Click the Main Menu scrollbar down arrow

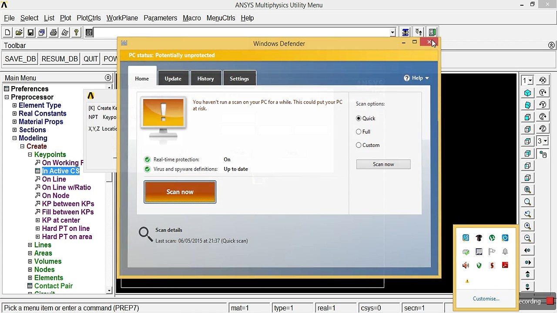coord(109,290)
